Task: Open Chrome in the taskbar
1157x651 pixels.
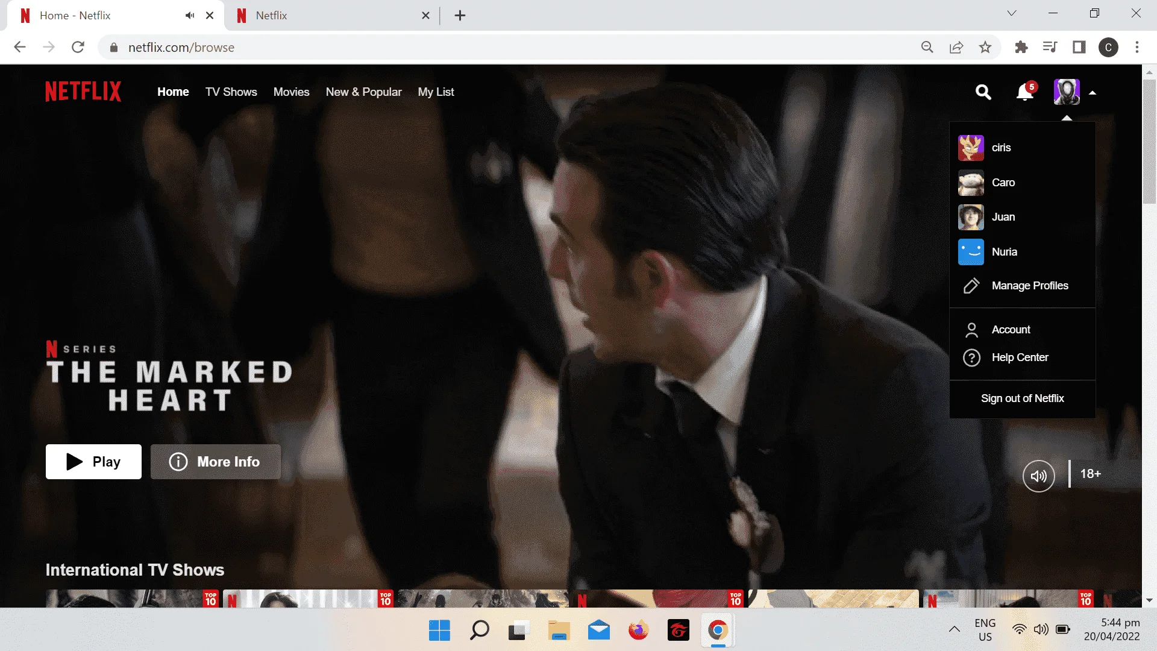Action: 718,631
